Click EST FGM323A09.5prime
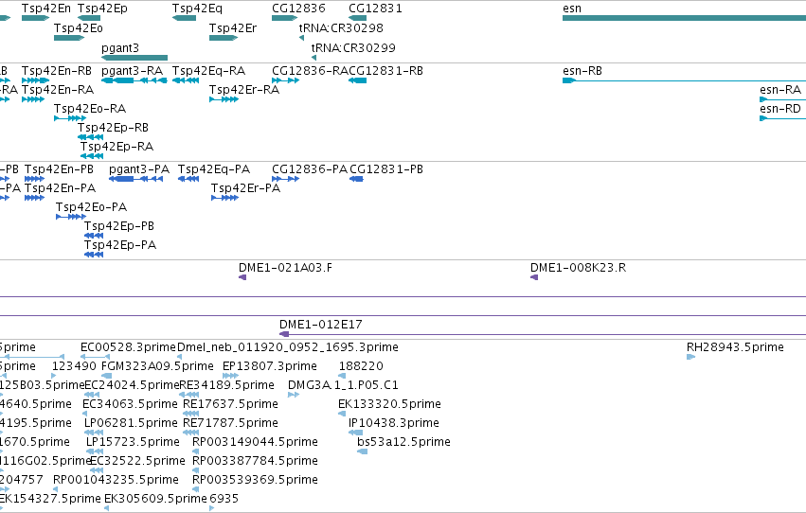Image resolution: width=806 pixels, height=513 pixels. point(106,376)
